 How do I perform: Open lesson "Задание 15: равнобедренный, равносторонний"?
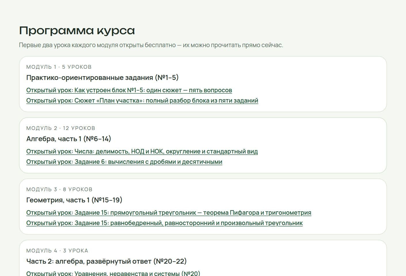[164, 223]
